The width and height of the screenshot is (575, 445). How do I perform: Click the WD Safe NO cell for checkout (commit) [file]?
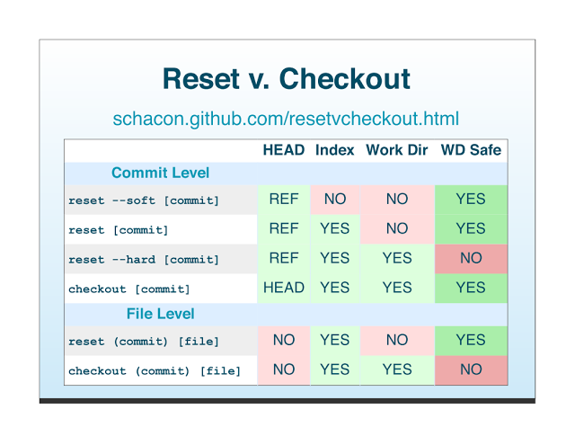(x=470, y=369)
